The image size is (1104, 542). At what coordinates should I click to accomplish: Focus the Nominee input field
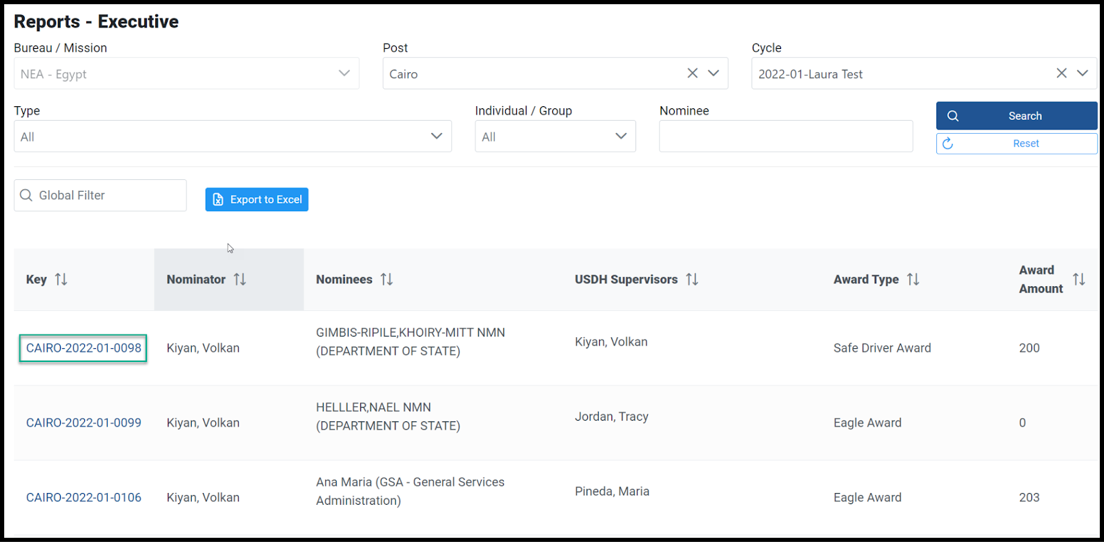click(786, 137)
